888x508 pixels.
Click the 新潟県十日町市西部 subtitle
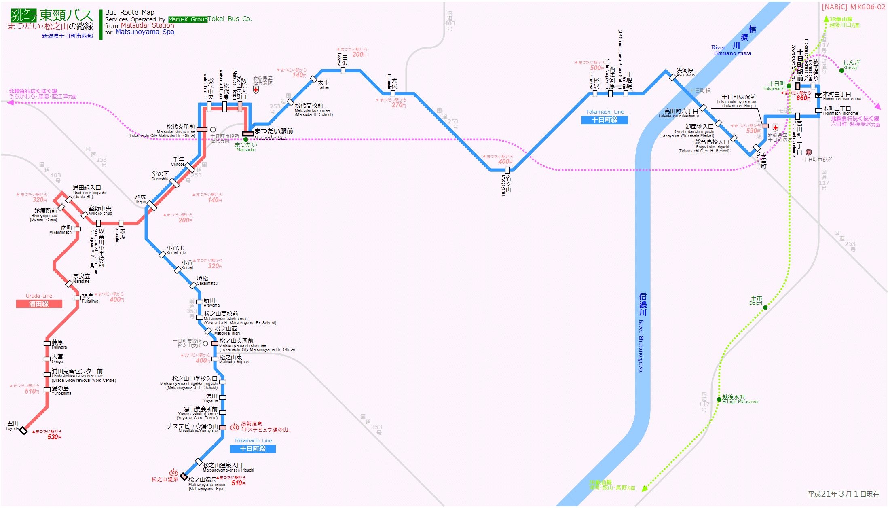68,36
